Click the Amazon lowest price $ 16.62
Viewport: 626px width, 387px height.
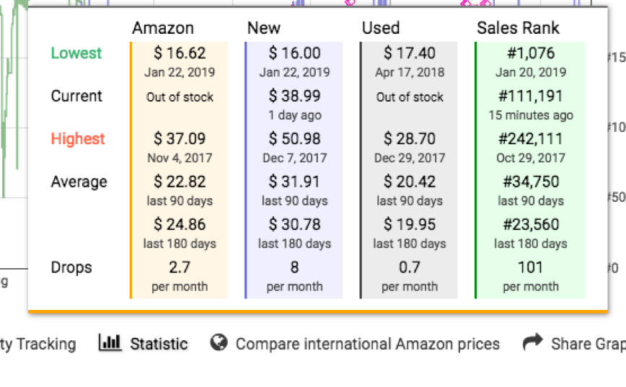[180, 53]
